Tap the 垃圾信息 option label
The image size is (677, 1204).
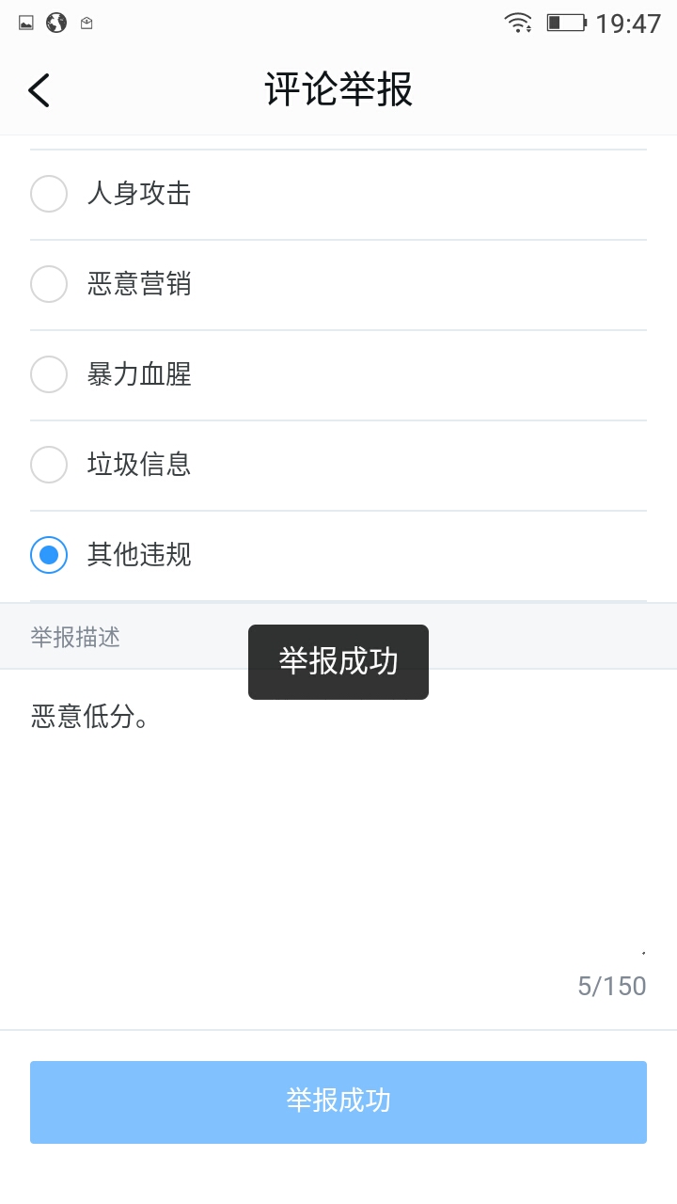pos(139,465)
